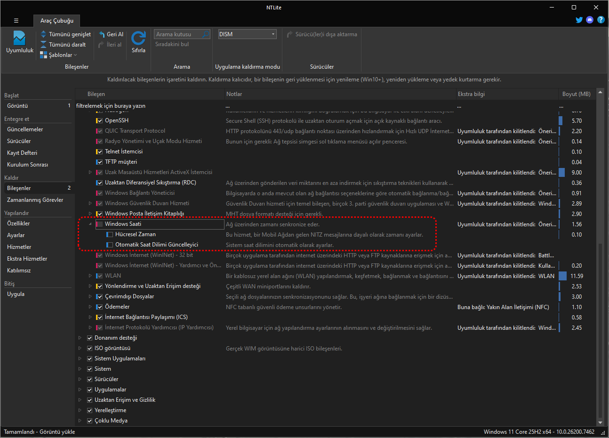Viewport: 609px width, 438px height.
Task: Uncheck the Donanım desteği category checkbox
Action: (x=89, y=338)
